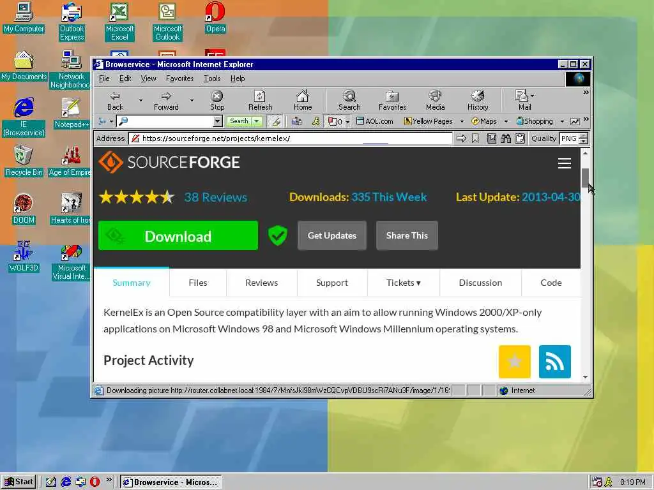
Task: Open the Edit menu
Action: pos(125,78)
